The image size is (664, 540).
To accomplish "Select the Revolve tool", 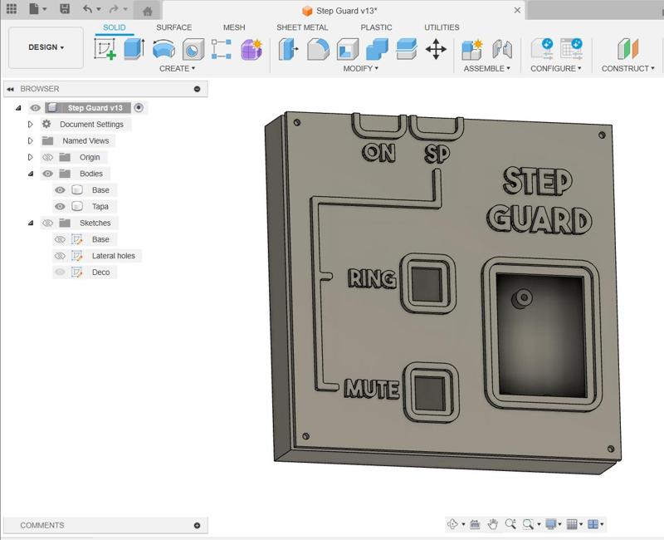I will 164,50.
